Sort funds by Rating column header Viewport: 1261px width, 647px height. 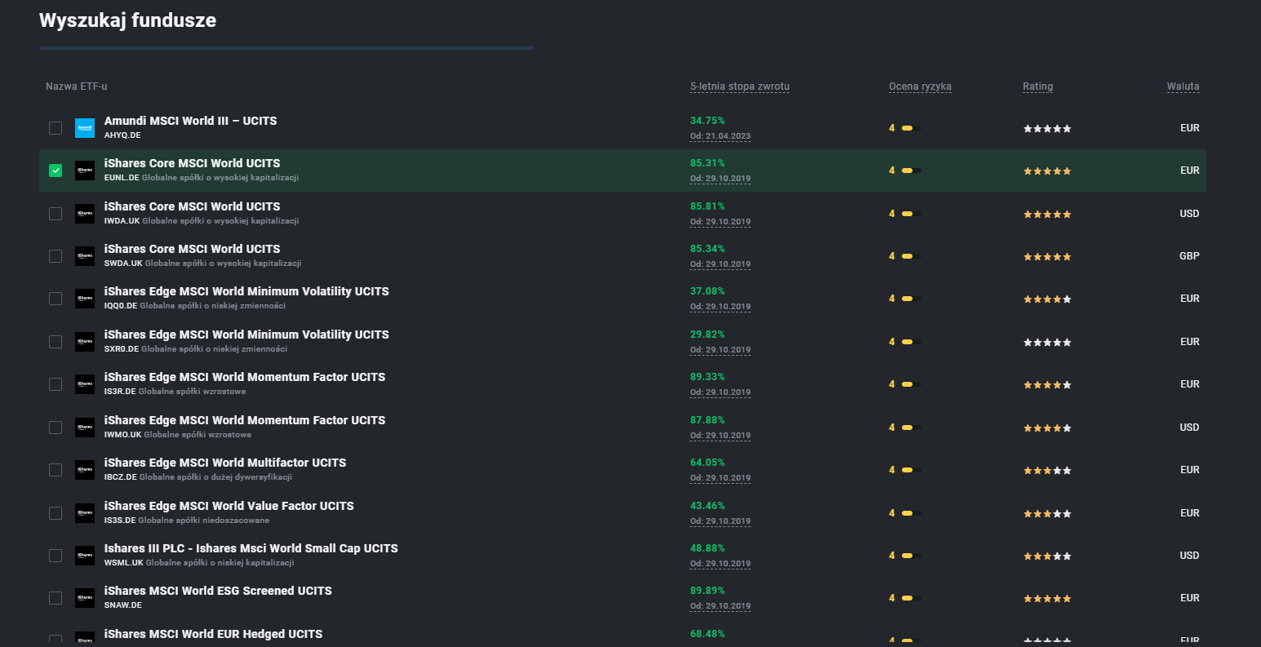[1037, 86]
